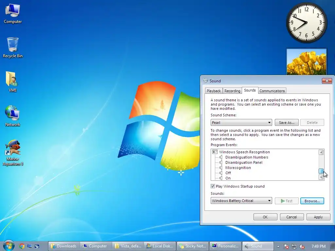Viewport: 335px width, 251px height.
Task: Switch to the Local Disk taskbar window
Action: (160, 246)
